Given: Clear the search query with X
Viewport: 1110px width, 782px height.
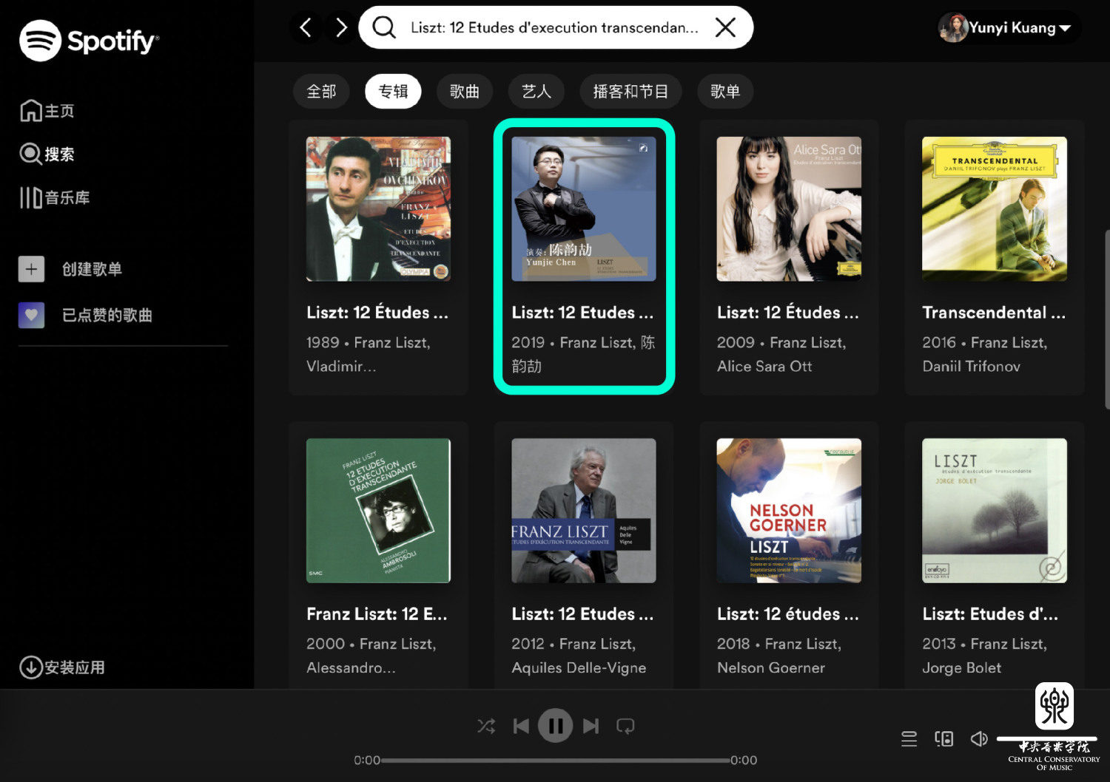Looking at the screenshot, I should [x=725, y=28].
